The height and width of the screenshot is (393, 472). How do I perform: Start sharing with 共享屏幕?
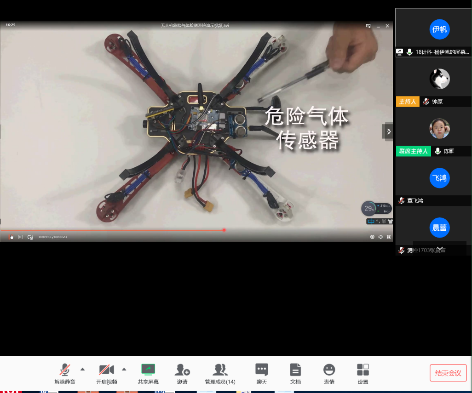(148, 374)
